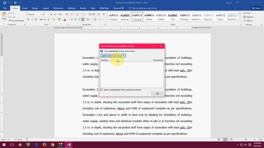Click Find in Editing group
This screenshot has height=148, width=264.
click(248, 13)
